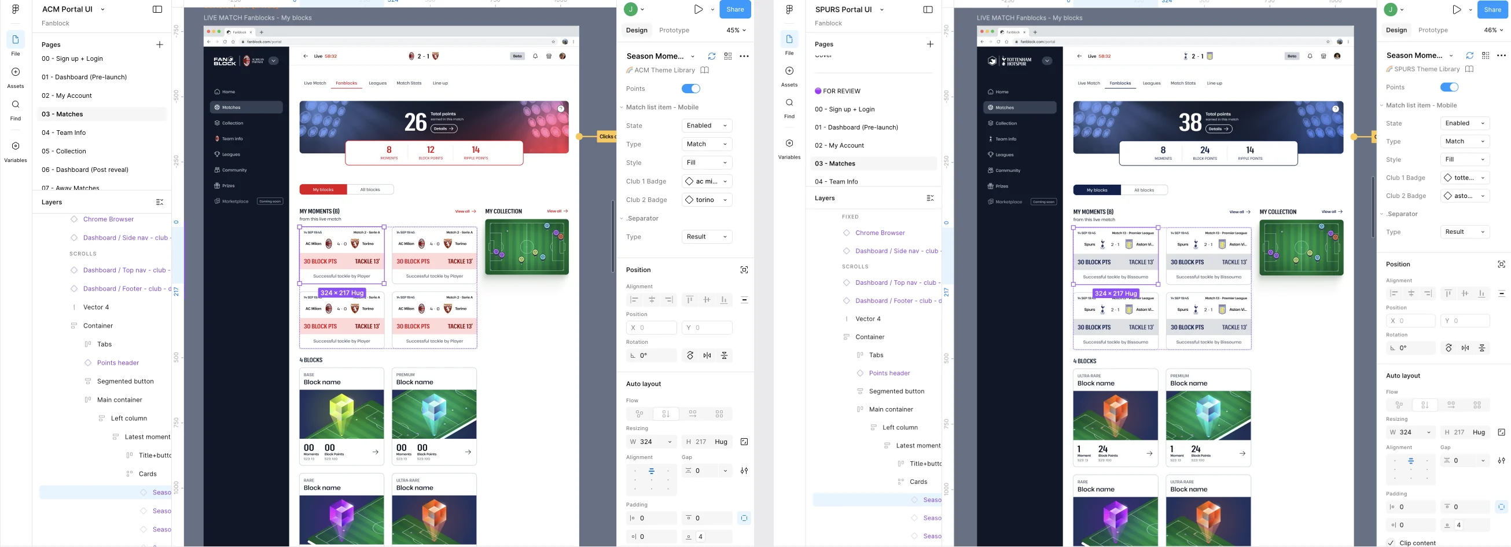Add a new page in ACM window
The height and width of the screenshot is (547, 1511).
[160, 45]
